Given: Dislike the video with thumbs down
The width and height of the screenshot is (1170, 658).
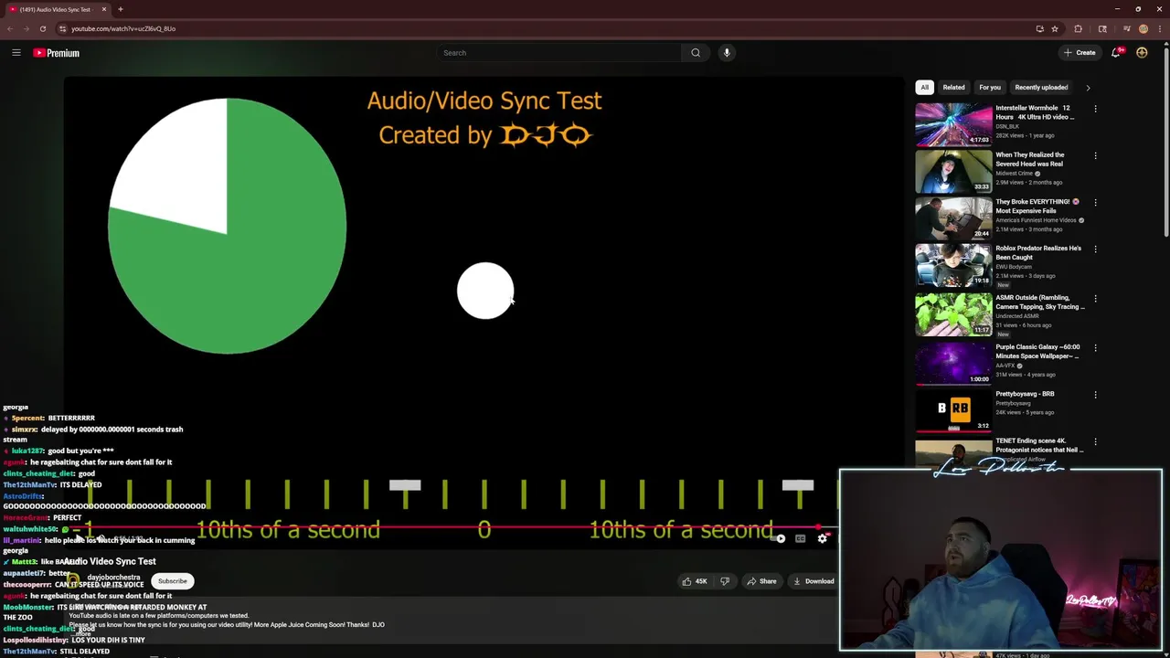Looking at the screenshot, I should (725, 581).
